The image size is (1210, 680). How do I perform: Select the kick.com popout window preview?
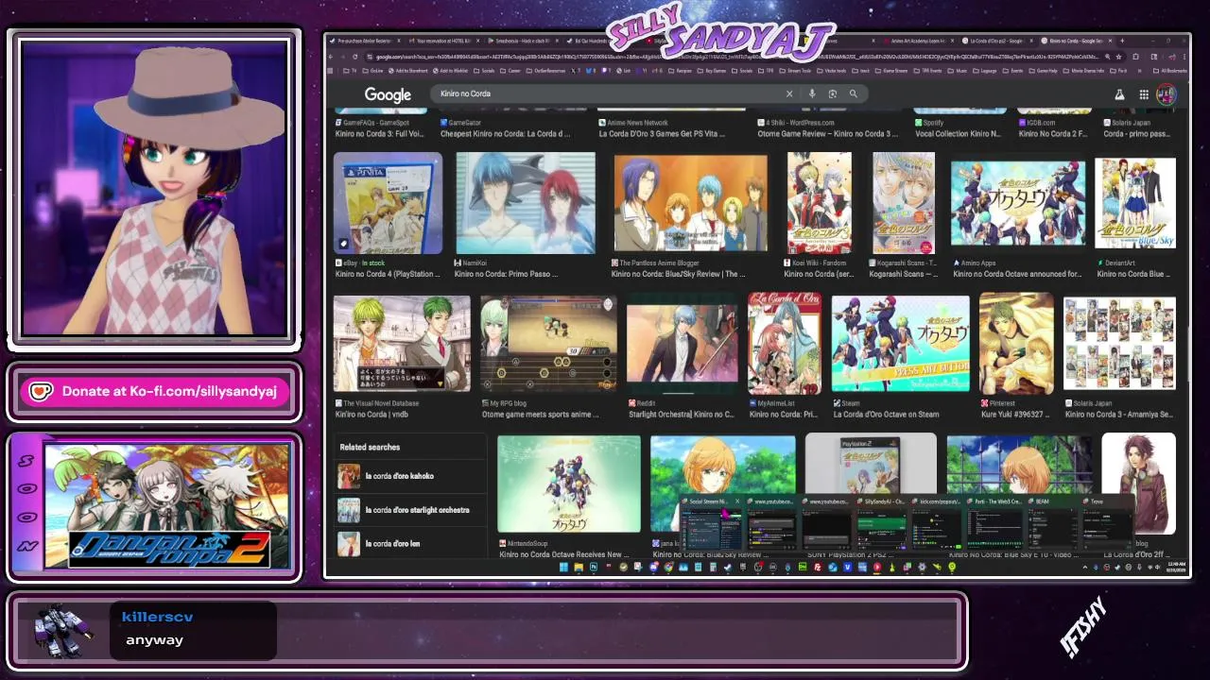[937, 523]
